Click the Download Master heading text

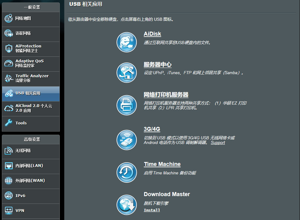[167, 194]
